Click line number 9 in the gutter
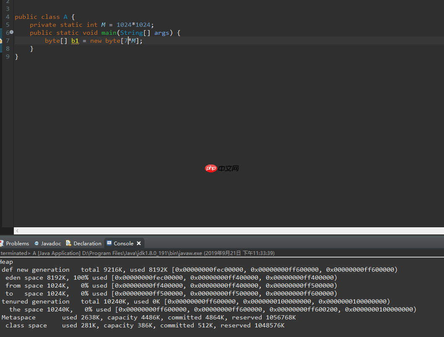444x337 pixels. pos(8,57)
